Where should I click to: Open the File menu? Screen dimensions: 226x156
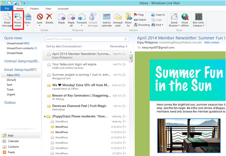coord(7,8)
